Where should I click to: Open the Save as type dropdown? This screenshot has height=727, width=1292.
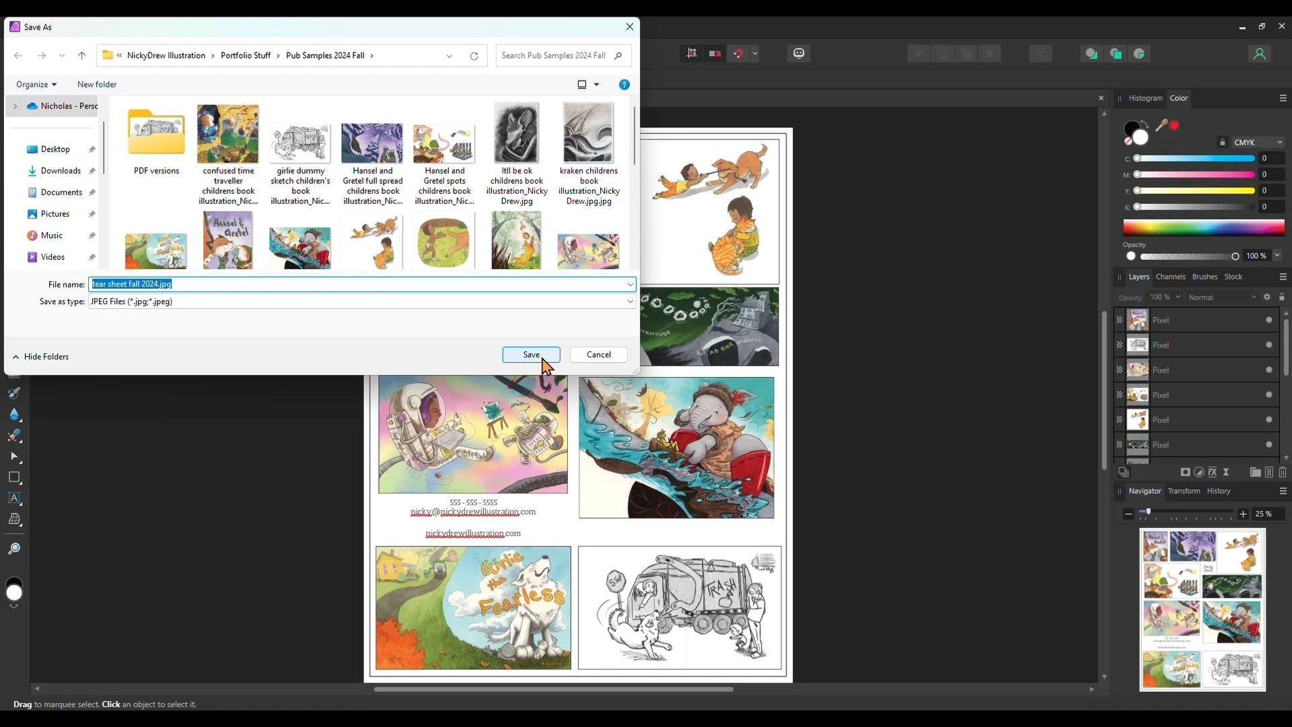point(630,302)
